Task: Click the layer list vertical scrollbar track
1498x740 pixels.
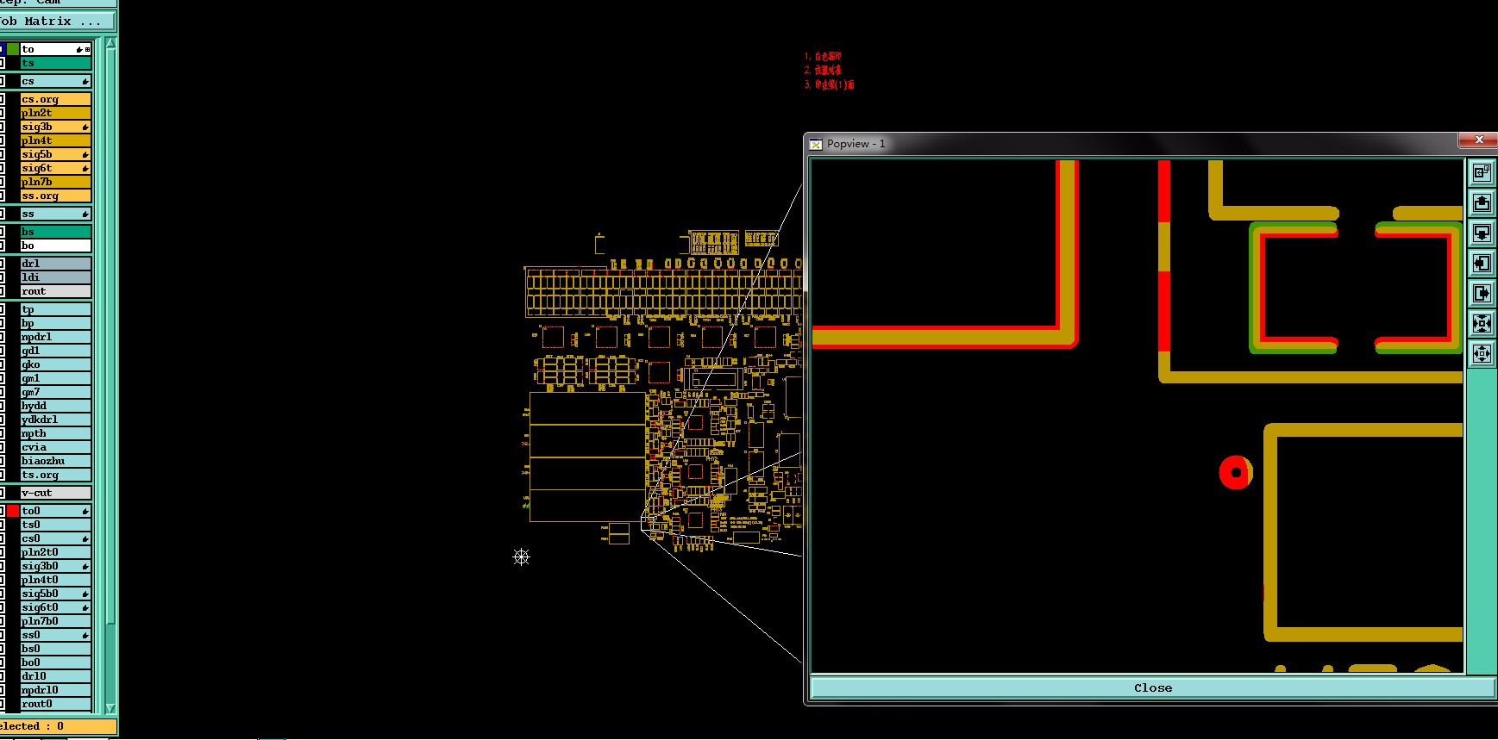Action: click(x=110, y=376)
